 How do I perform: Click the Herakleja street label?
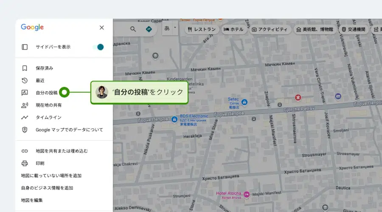[x=192, y=136]
